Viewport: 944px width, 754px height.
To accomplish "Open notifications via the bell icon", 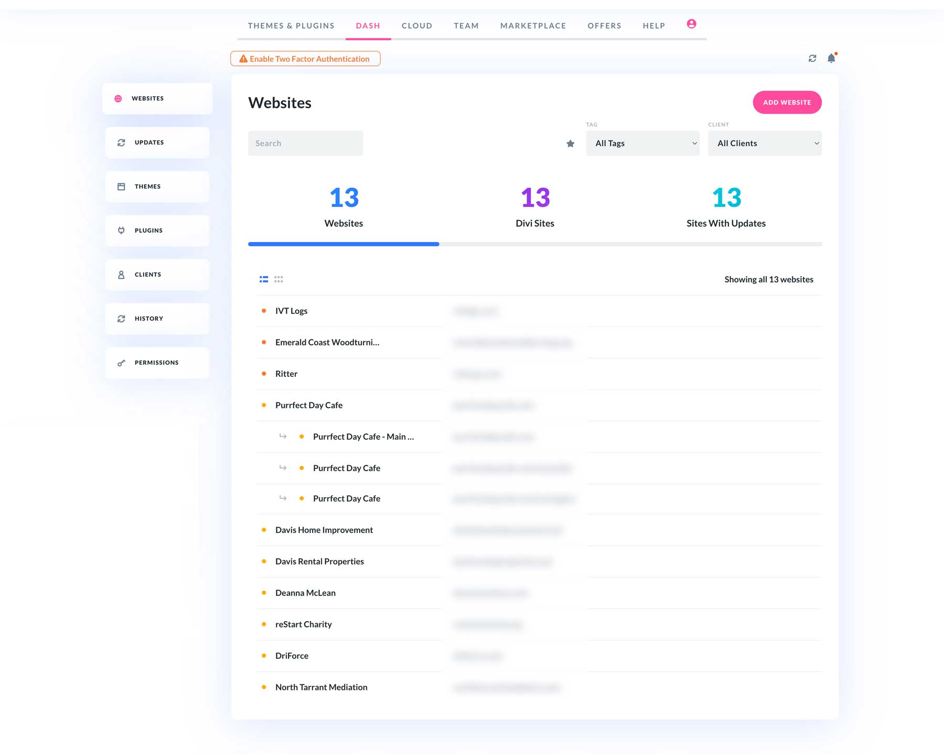I will pos(831,58).
